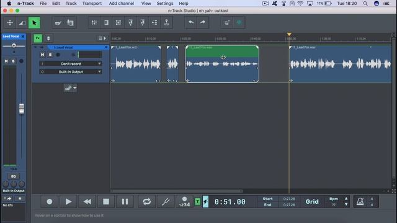Screen dimensions: 397x223
Task: Click the Start time value field
Action: click(x=289, y=199)
